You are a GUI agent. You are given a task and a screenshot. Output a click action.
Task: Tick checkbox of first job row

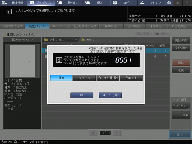tap(46, 50)
